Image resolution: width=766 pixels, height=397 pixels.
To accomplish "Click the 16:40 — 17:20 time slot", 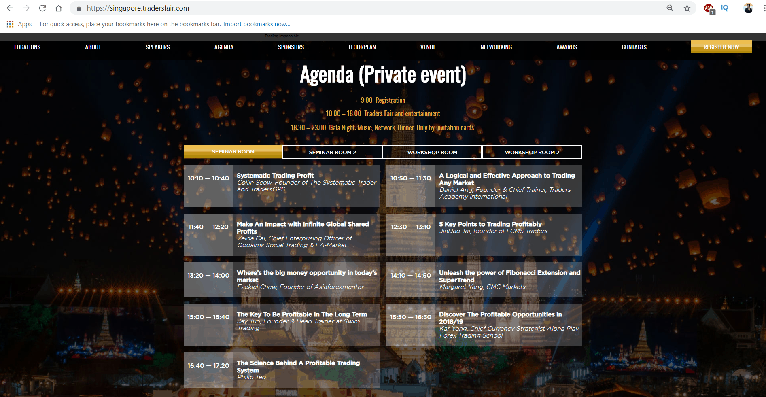I will [208, 366].
